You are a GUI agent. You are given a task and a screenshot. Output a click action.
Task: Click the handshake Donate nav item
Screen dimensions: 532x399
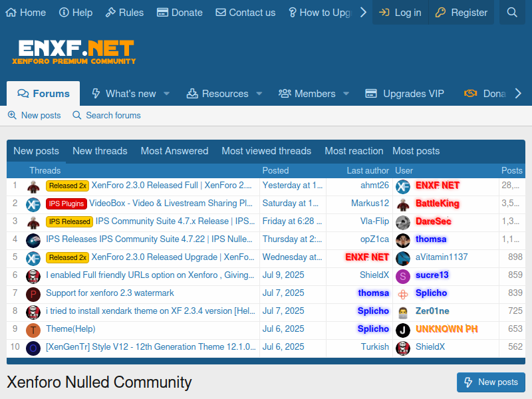pyautogui.click(x=485, y=93)
